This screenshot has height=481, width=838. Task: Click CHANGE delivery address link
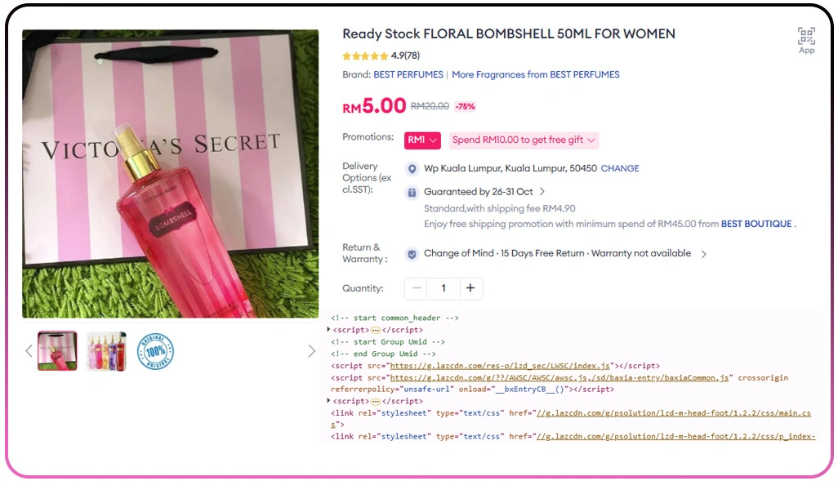620,168
